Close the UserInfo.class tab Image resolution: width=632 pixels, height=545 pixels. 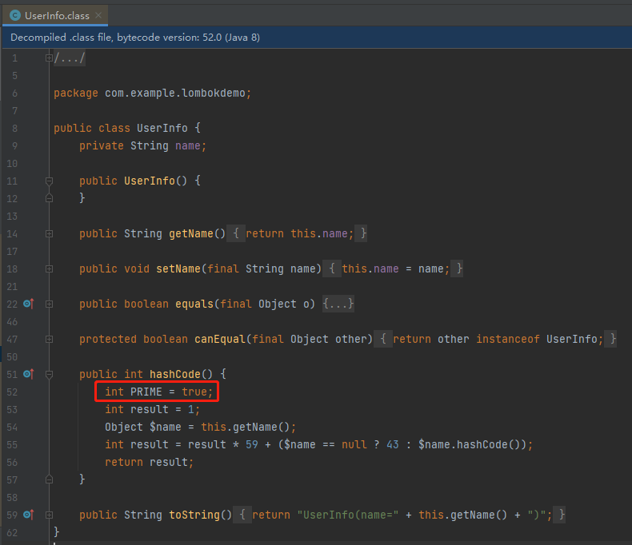pos(98,15)
